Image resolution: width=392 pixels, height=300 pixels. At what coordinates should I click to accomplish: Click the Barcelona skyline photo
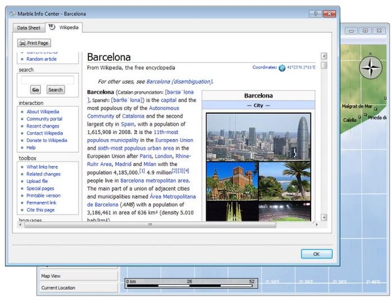tap(258, 137)
